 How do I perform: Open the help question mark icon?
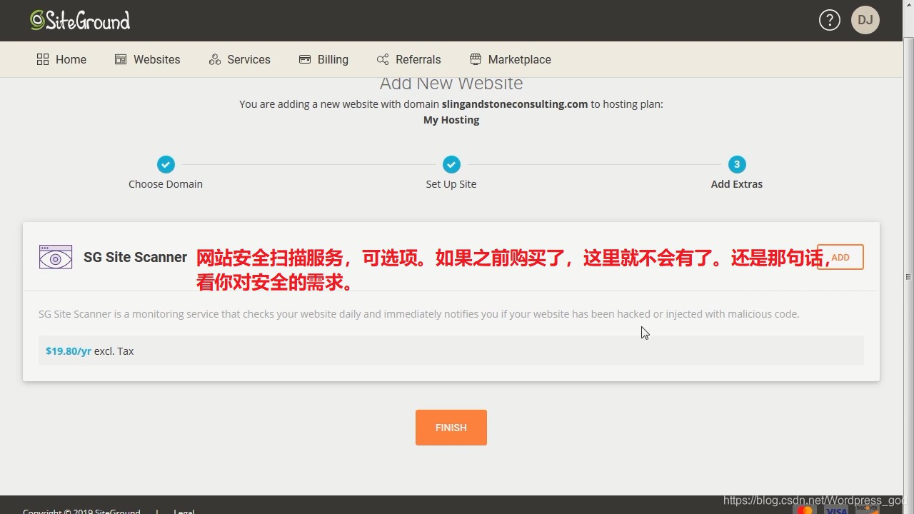830,20
